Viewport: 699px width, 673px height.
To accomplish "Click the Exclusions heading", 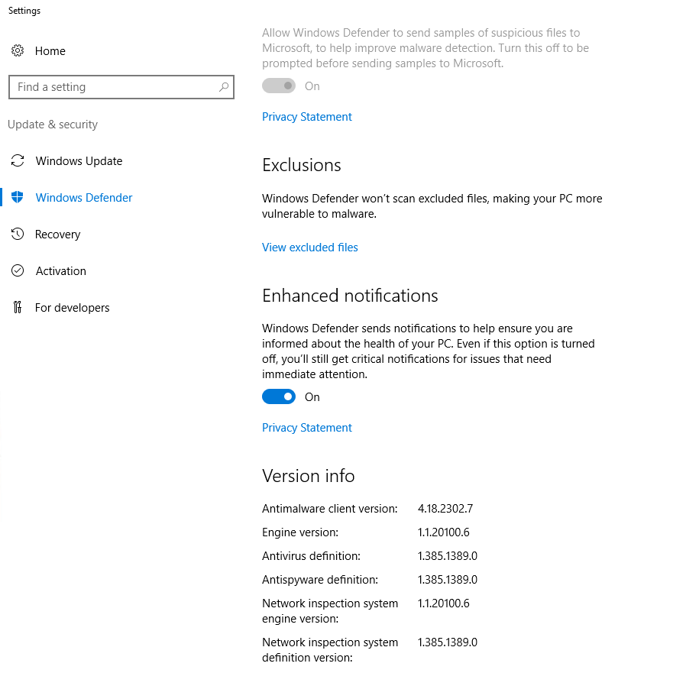I will click(x=301, y=165).
